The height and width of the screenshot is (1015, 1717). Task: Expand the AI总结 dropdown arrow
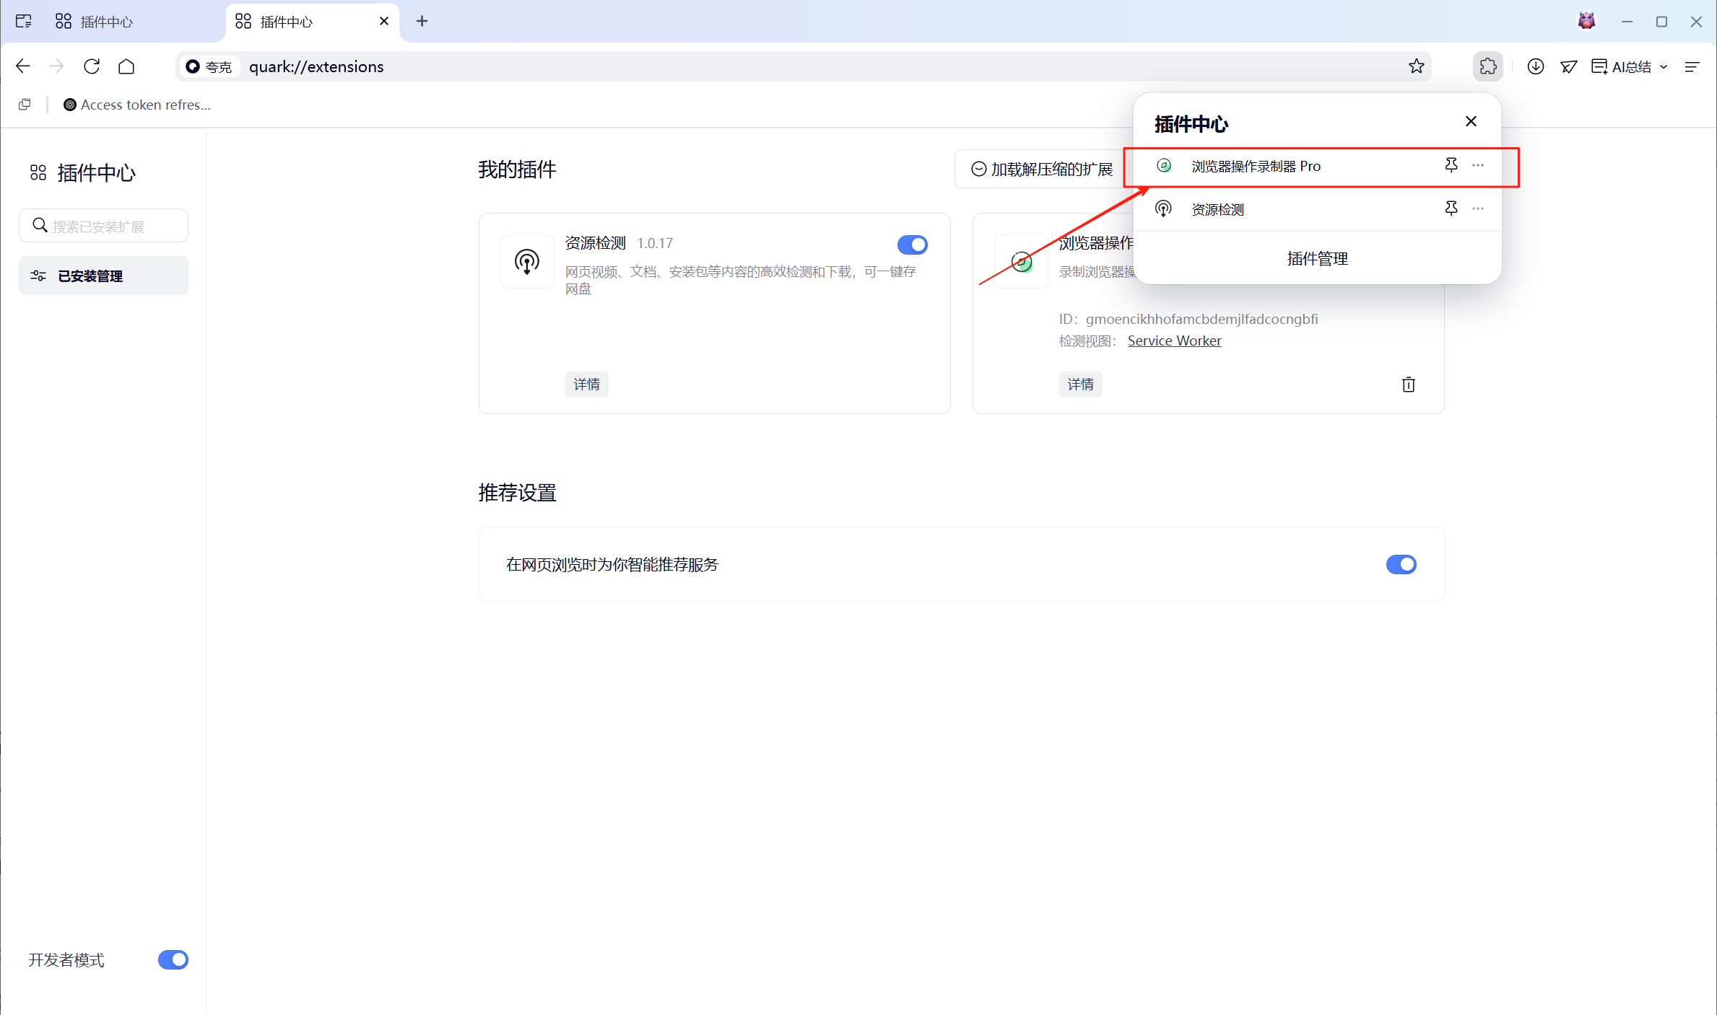[x=1663, y=66]
